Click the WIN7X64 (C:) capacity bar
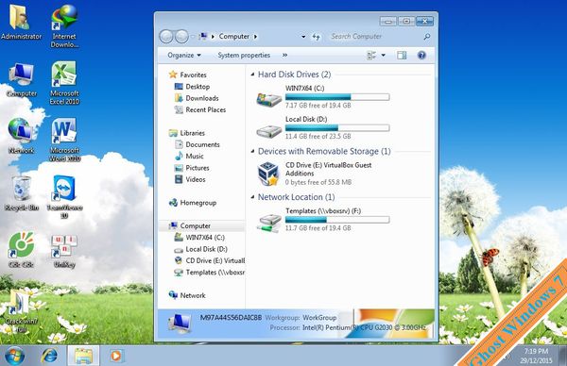567x366 pixels. (x=337, y=97)
